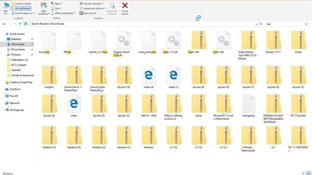Select the fff.lua file icon
The height and width of the screenshot is (175, 312).
click(74, 40)
